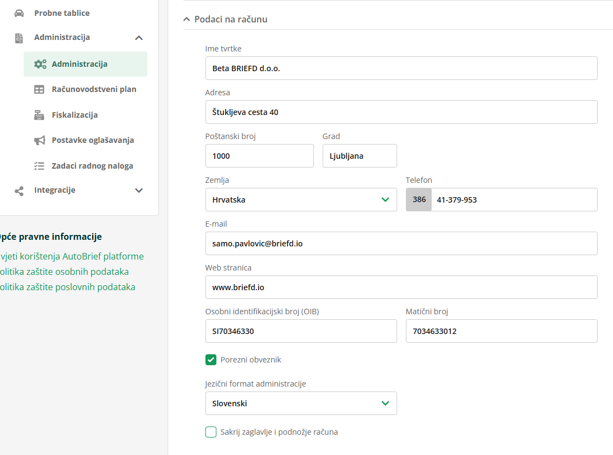Open Politika zaštite poslovnih podataka link
Viewport: 613px width, 455px height.
[67, 287]
